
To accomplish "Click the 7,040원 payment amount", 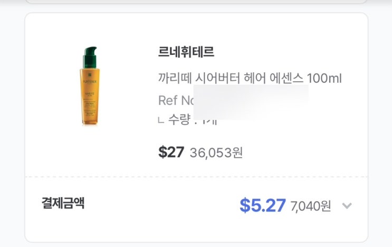I will [311, 206].
